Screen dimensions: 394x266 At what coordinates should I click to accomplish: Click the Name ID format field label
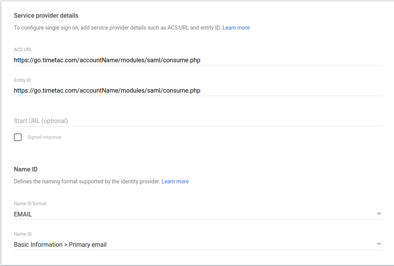[x=30, y=203]
